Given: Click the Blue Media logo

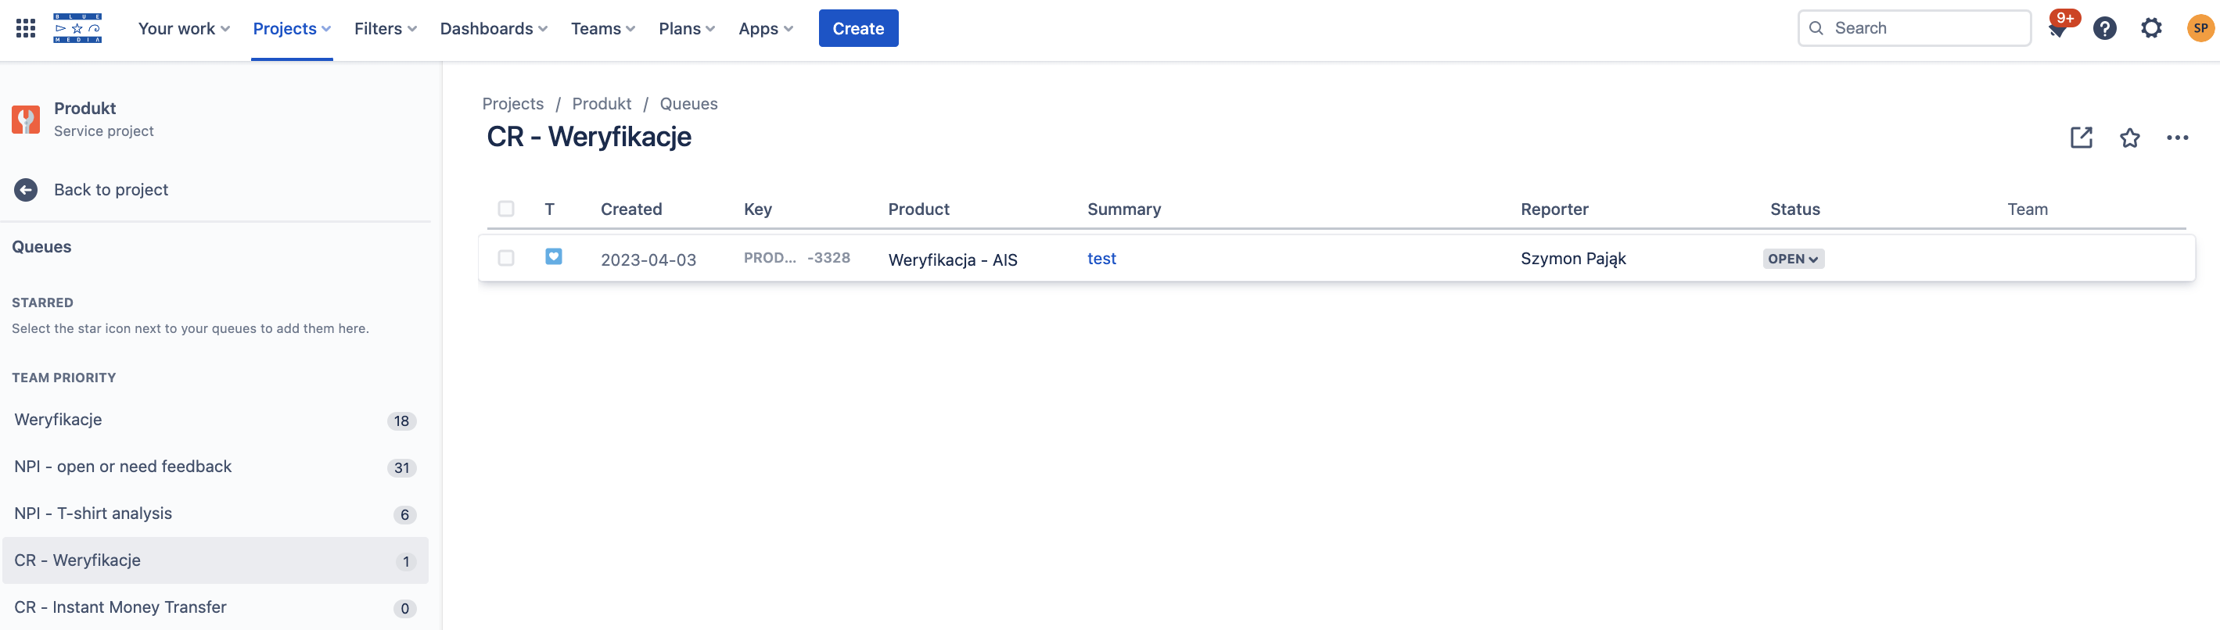Looking at the screenshot, I should [77, 28].
